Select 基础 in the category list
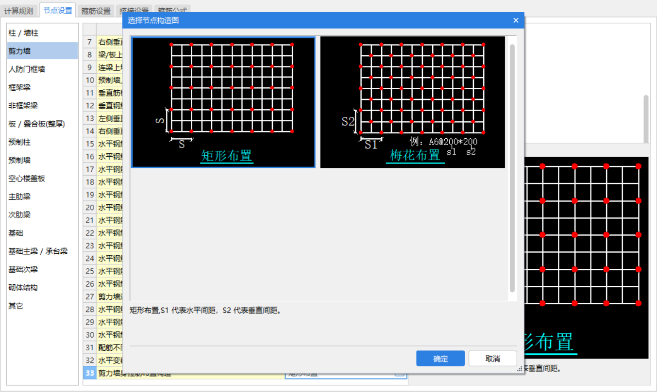Screen dimensions: 657x392 point(42,233)
